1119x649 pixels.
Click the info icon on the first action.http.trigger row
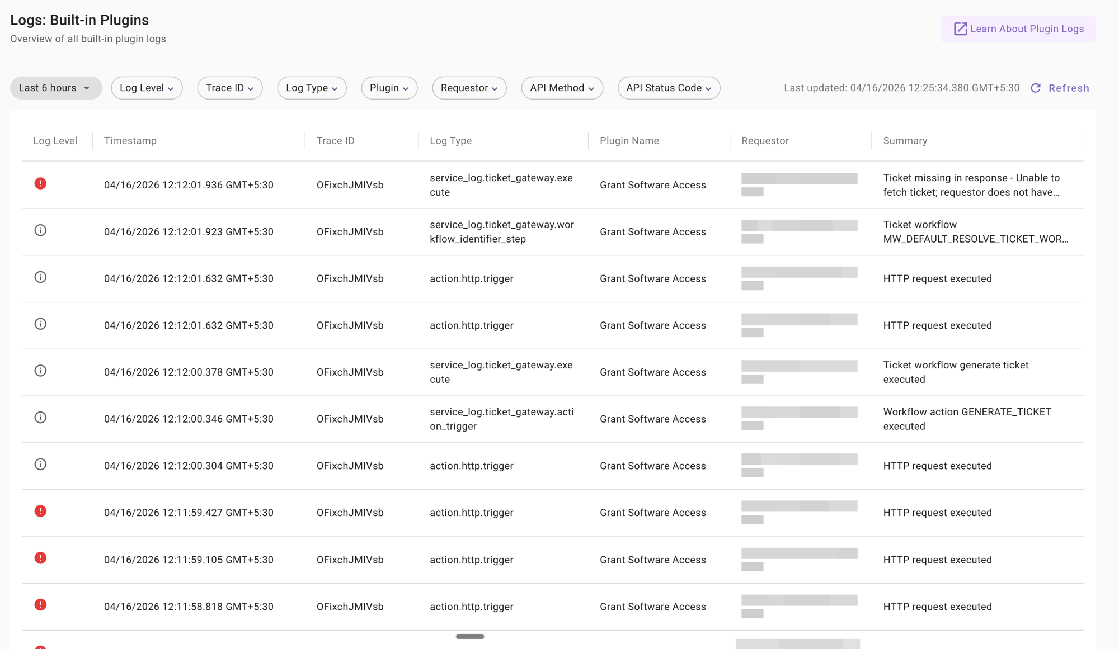(40, 277)
